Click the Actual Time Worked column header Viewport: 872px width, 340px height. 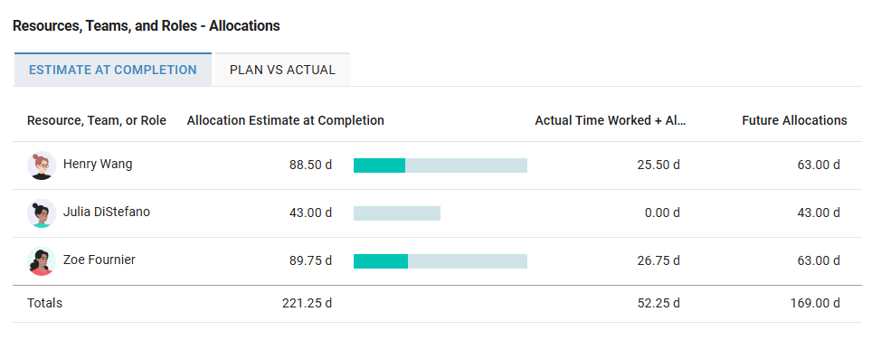610,120
